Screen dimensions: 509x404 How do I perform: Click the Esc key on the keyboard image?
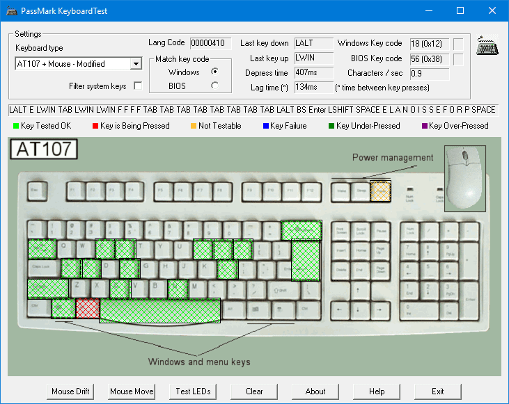point(37,188)
